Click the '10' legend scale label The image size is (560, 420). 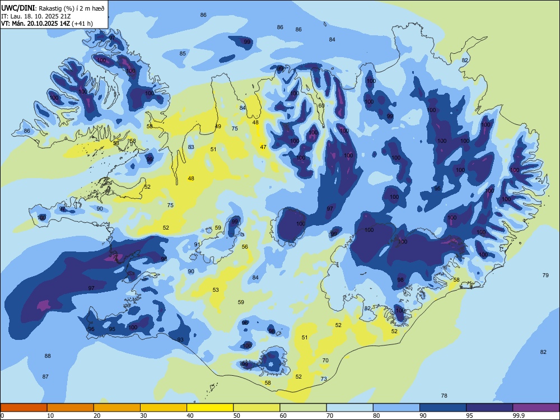(x=51, y=416)
